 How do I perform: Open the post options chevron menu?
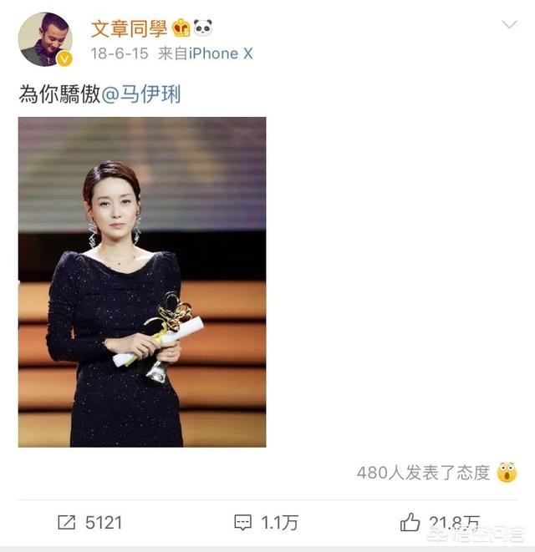click(x=509, y=24)
